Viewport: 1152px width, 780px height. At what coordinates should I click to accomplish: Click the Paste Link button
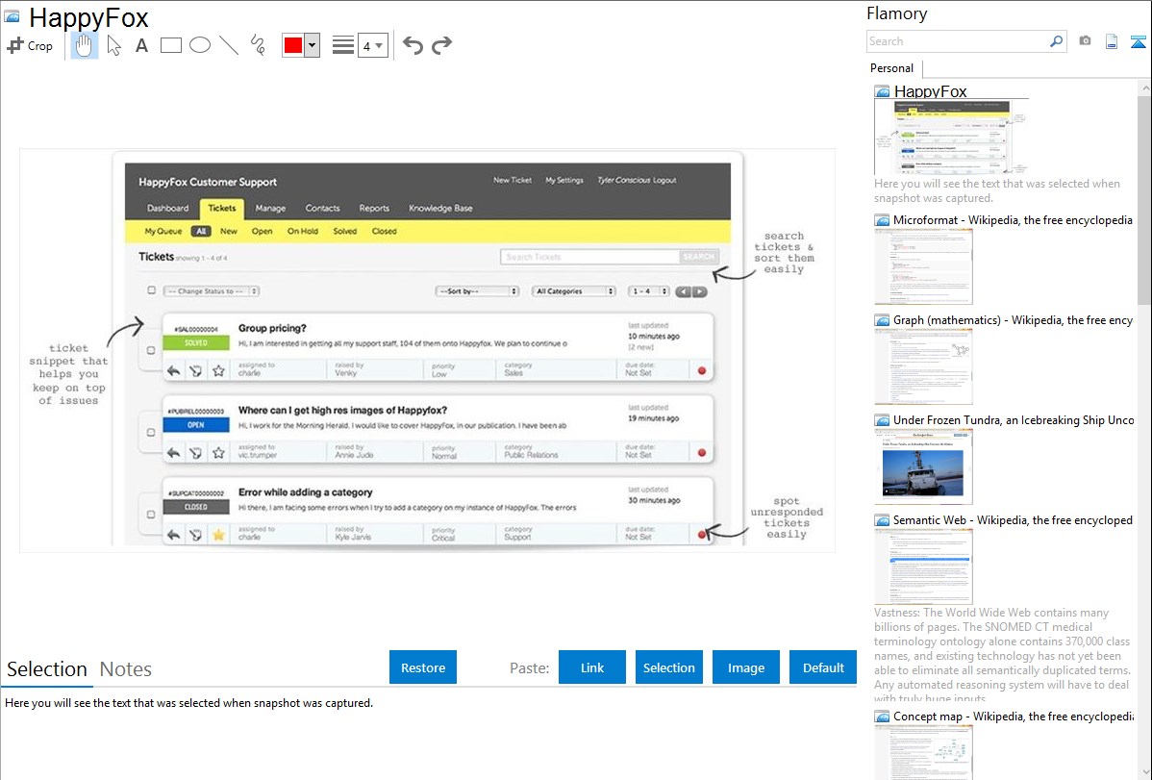pyautogui.click(x=592, y=667)
